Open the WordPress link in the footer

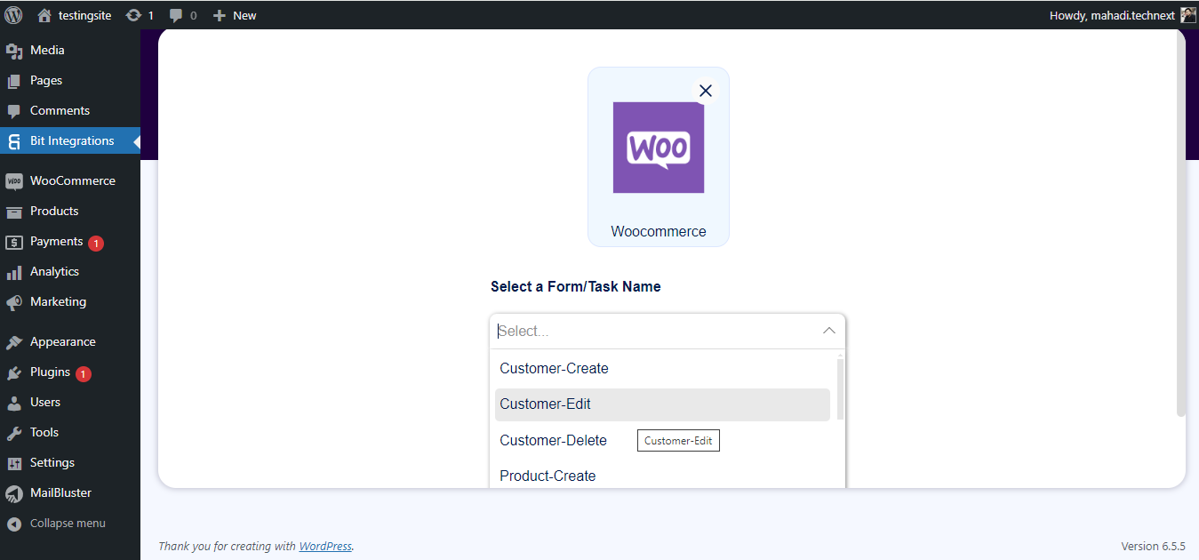point(325,547)
